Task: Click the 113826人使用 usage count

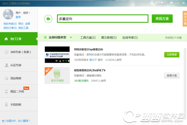Action: point(113,60)
